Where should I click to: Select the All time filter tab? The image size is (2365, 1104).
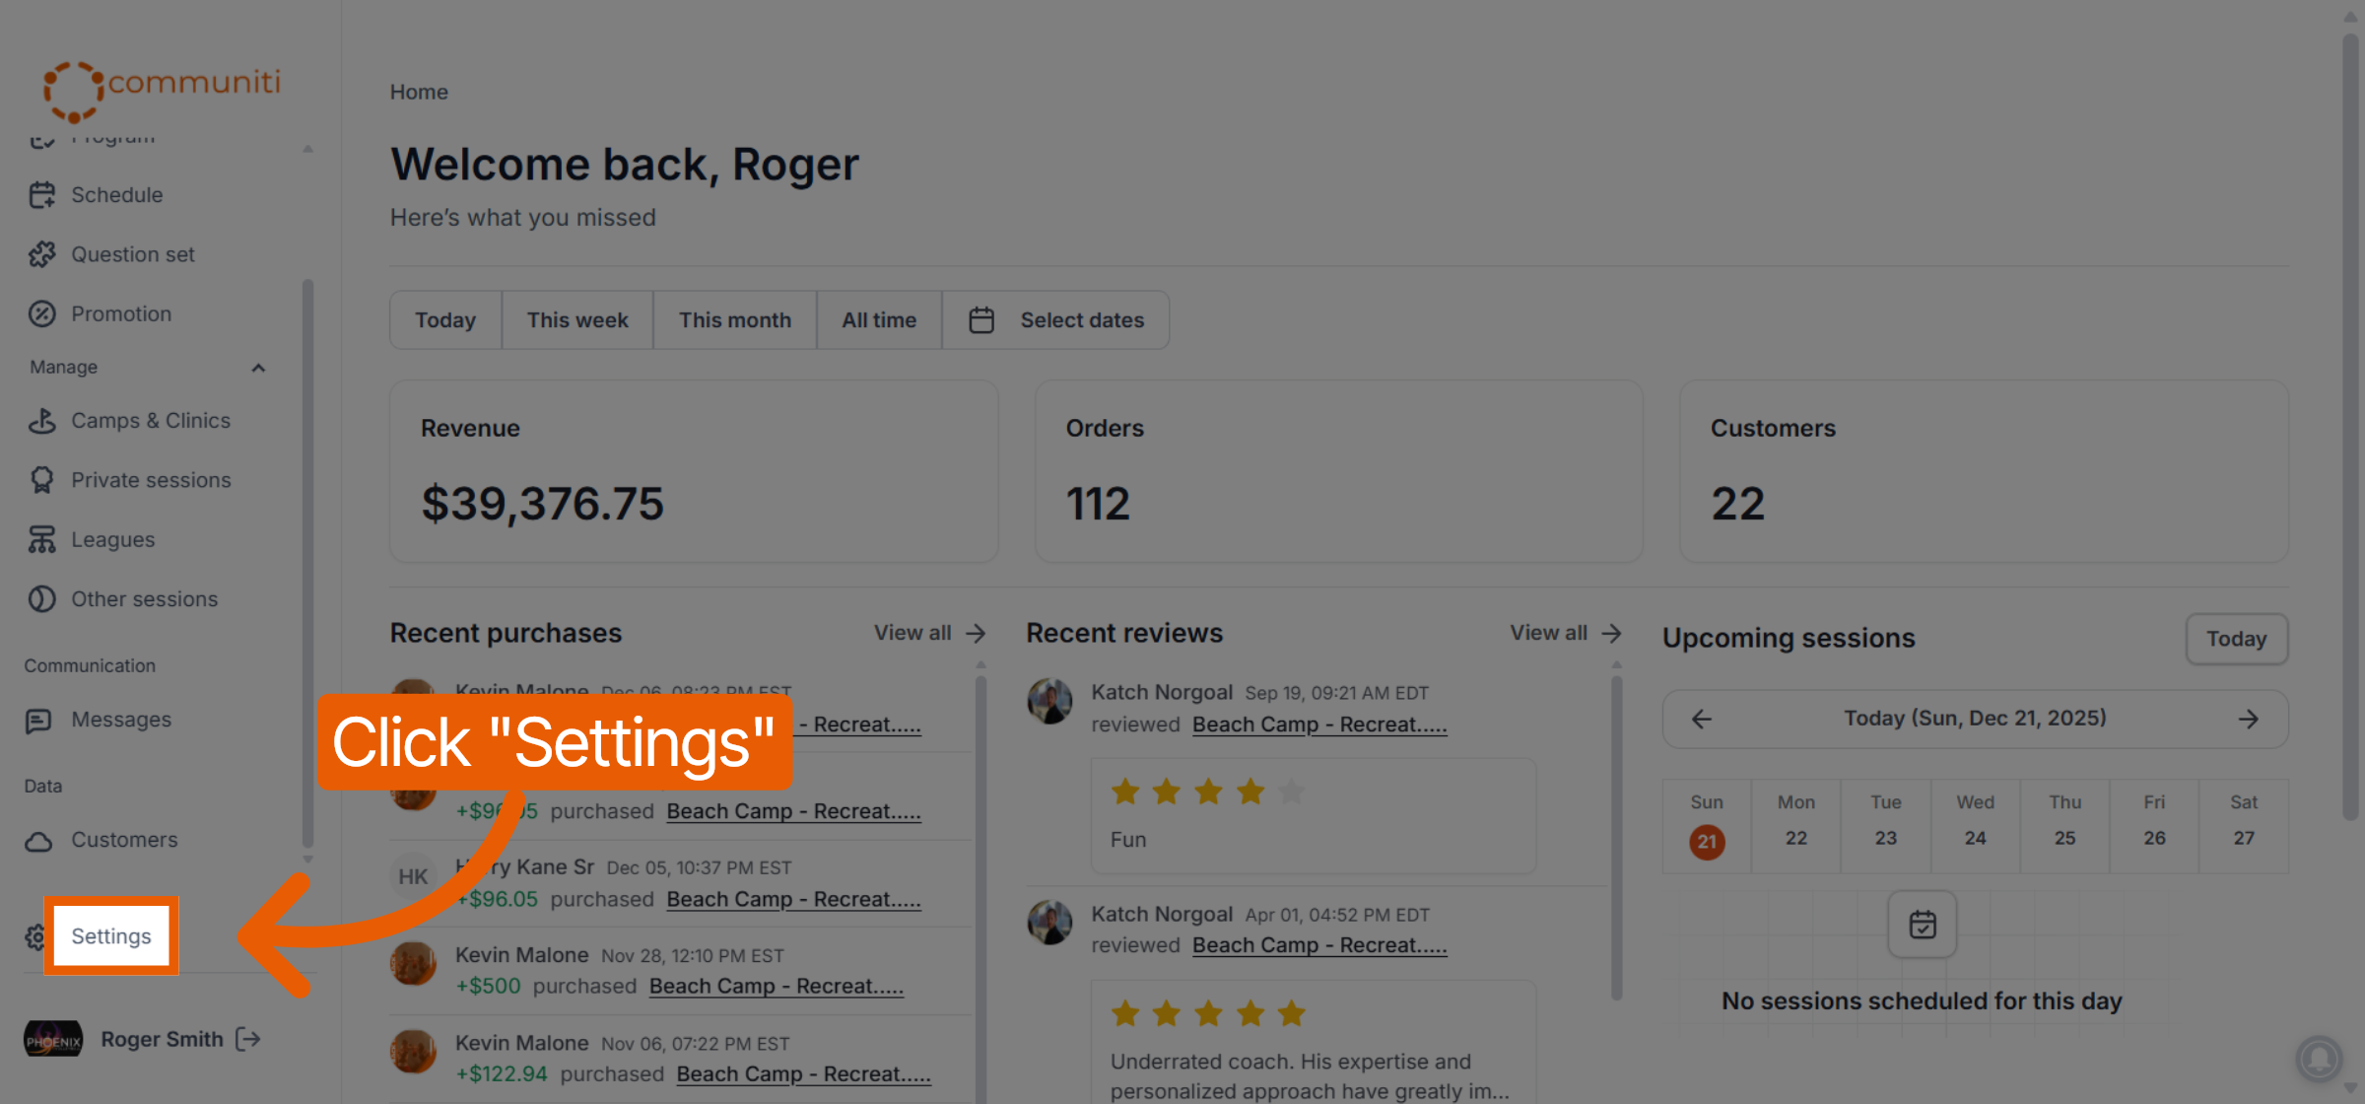(x=879, y=320)
